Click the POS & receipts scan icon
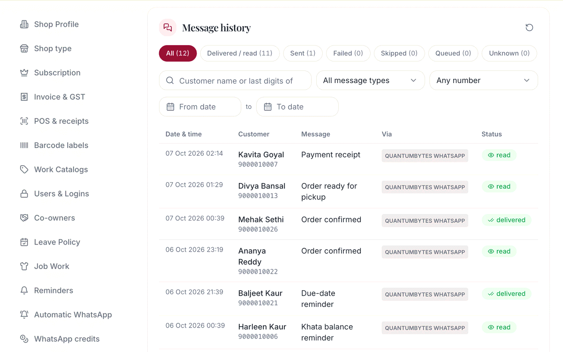 click(x=24, y=121)
